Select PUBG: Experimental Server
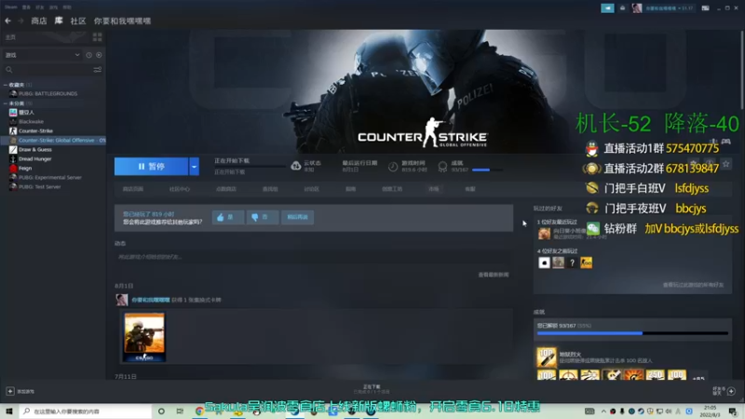 (50, 177)
